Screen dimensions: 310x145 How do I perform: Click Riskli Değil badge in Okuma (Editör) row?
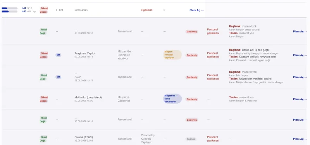(x=43, y=139)
